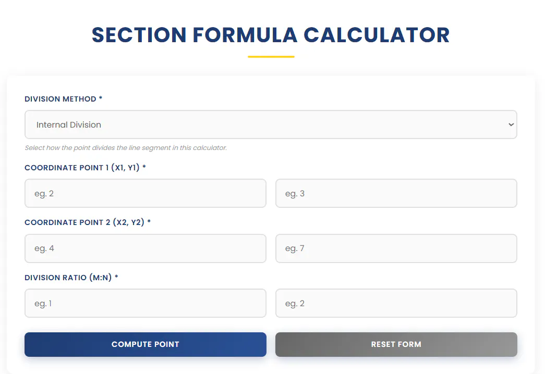Click the yellow underline beneath the title
Viewport: 545px width, 374px height.
(x=271, y=57)
